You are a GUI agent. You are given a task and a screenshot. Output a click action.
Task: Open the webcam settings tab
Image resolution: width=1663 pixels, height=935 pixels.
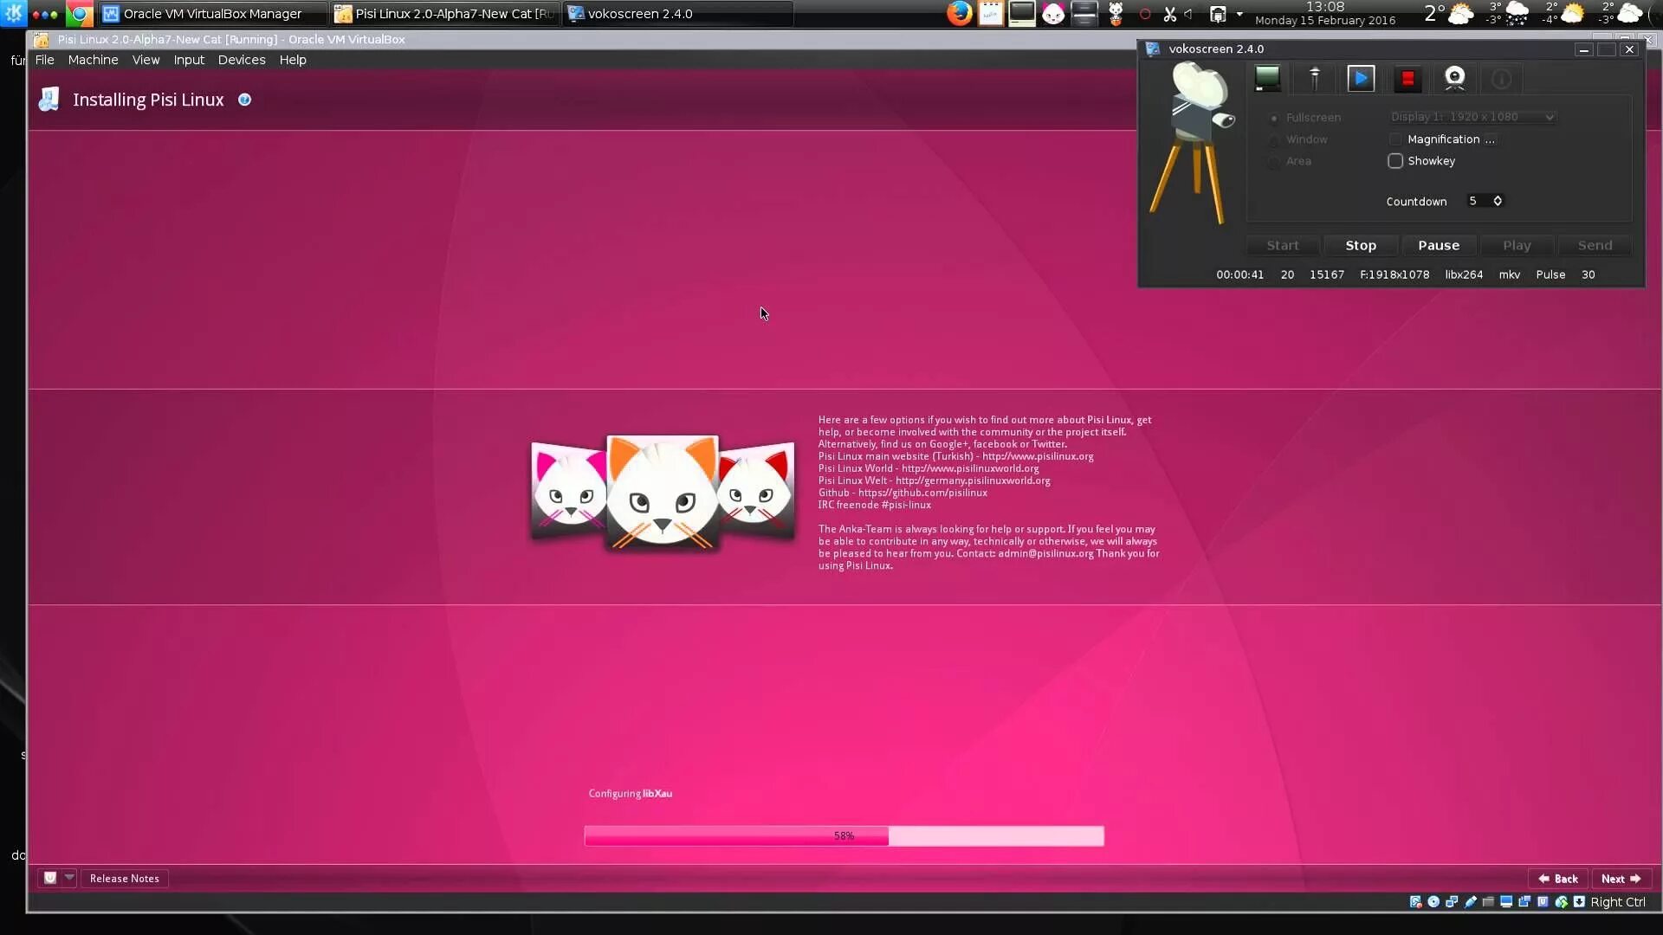click(x=1454, y=79)
